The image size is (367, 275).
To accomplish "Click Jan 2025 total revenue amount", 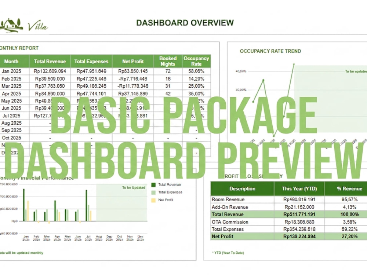I will pos(50,71).
